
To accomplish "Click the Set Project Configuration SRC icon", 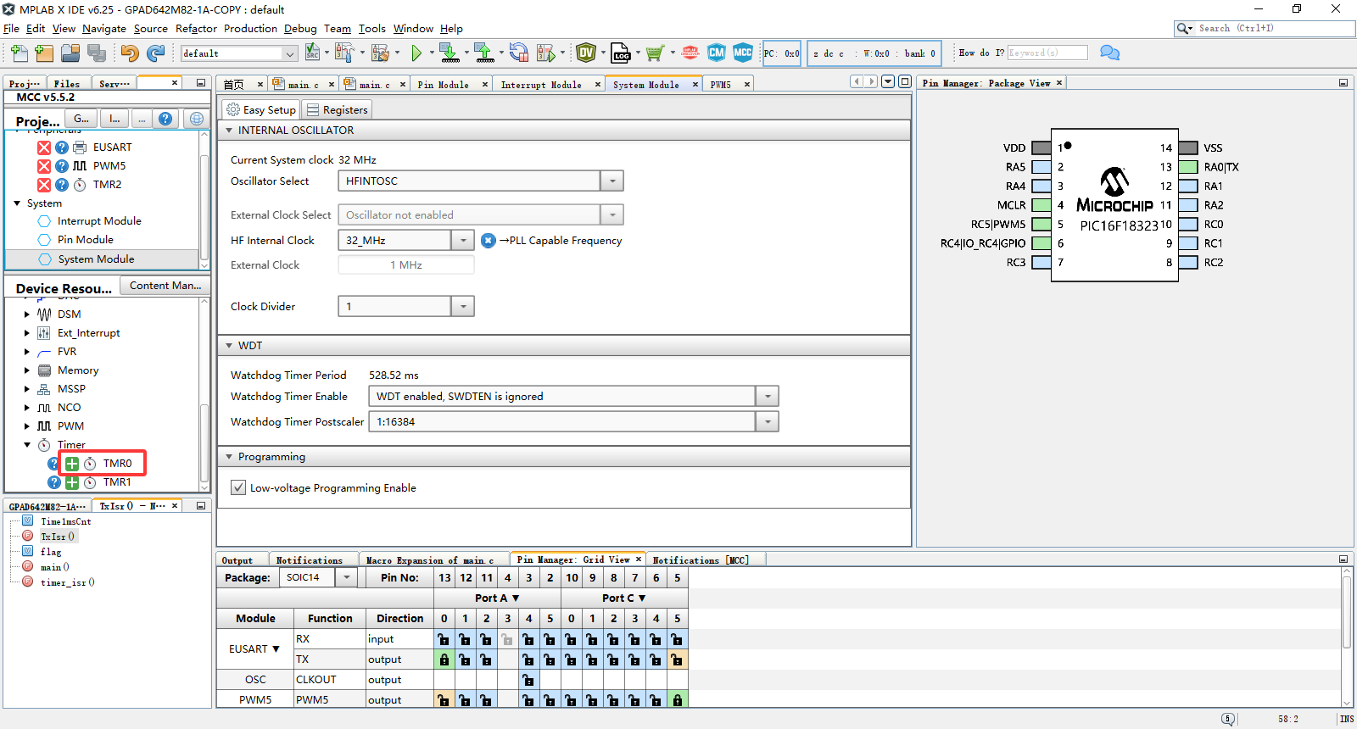I will (312, 53).
